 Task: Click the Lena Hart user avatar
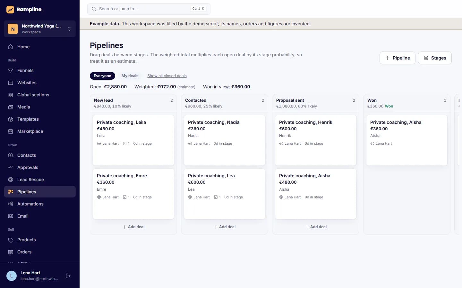12,276
